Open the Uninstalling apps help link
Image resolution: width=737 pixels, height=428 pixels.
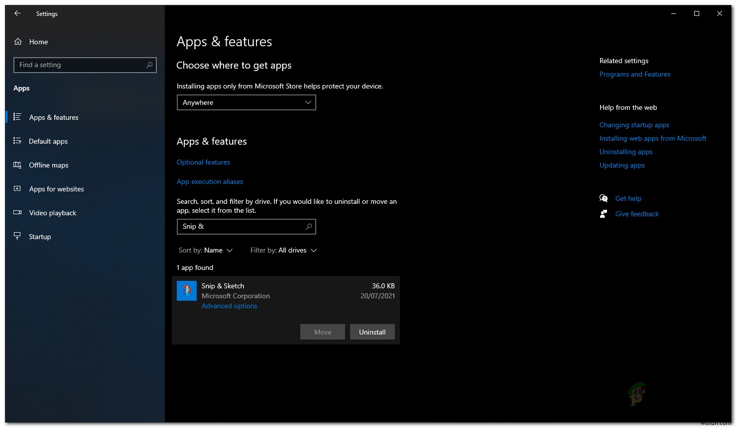[626, 152]
